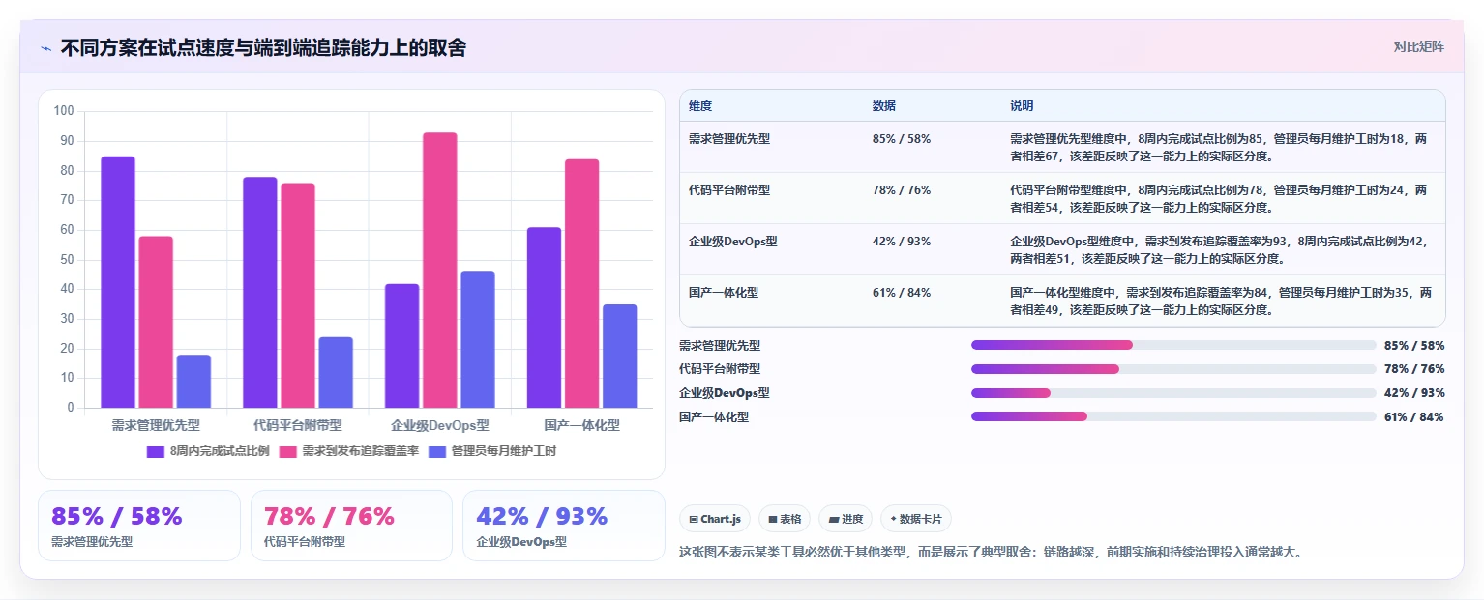Toggle the 8周内完成试点比例 legend item
Viewport: 1484px width, 600px height.
(208, 451)
